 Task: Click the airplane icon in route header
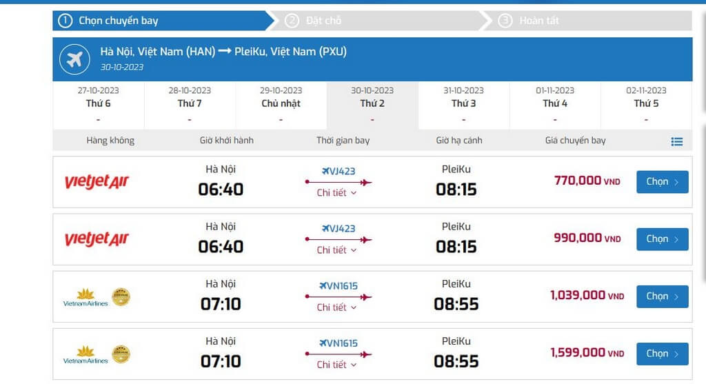click(74, 60)
